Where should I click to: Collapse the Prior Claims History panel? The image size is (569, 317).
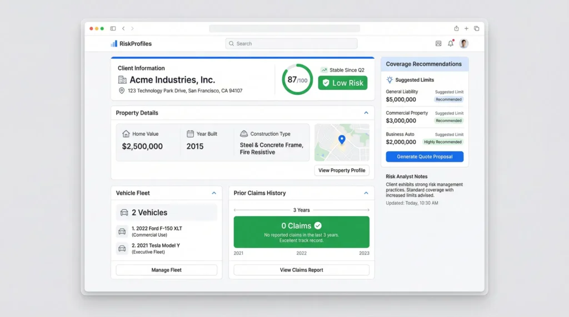[366, 193]
